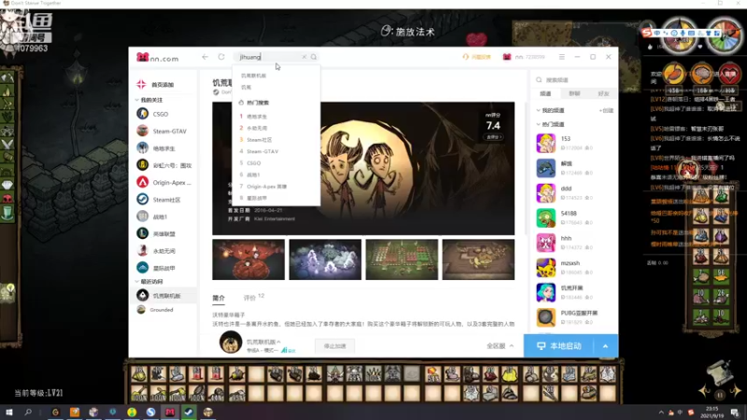Open arrow dropdown next to 本地启动
The height and width of the screenshot is (420, 747).
(x=605, y=346)
